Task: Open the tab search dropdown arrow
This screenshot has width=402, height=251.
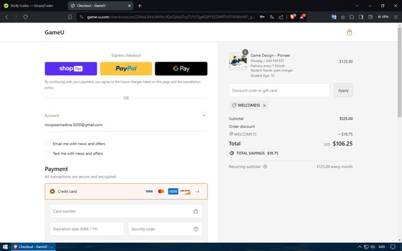Action: (x=357, y=6)
